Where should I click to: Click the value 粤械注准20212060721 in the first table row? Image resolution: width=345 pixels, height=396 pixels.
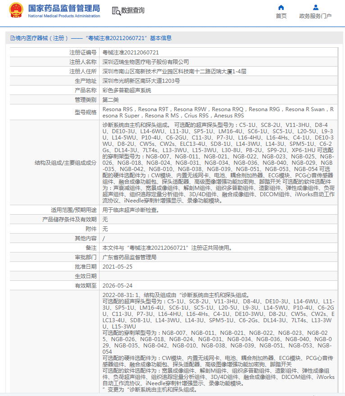pos(131,53)
